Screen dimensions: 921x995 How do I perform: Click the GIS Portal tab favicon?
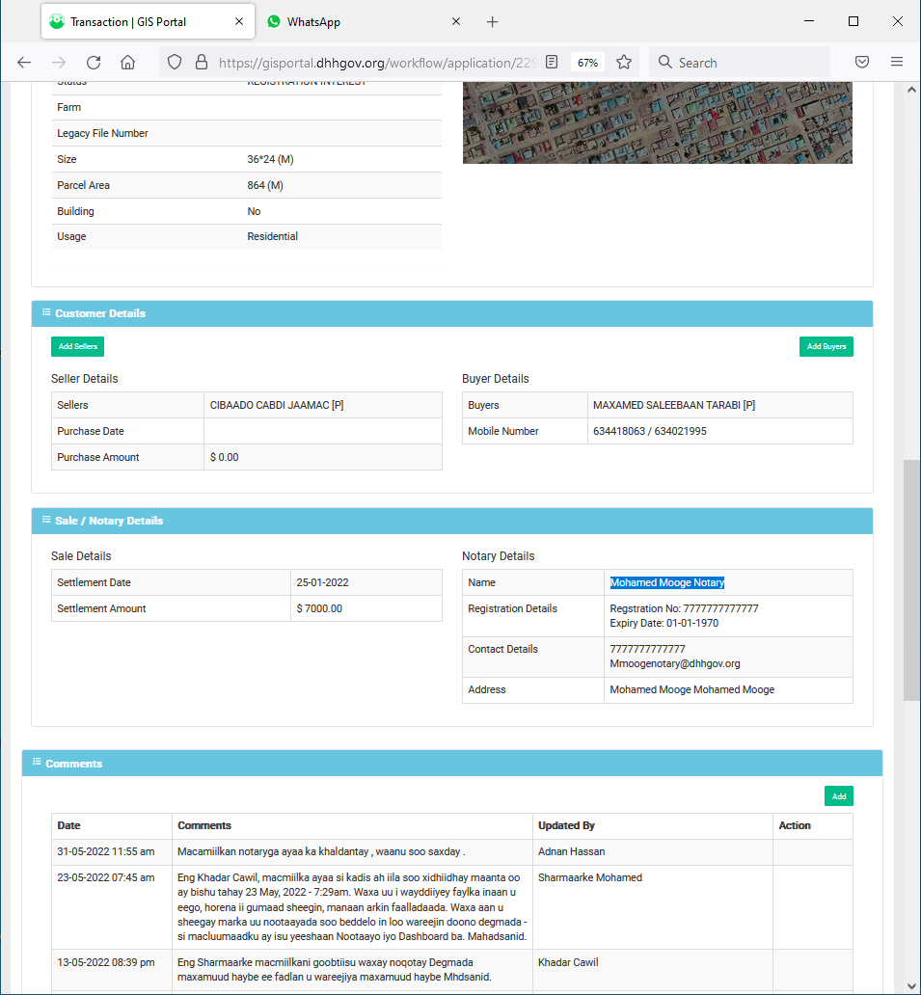click(57, 21)
